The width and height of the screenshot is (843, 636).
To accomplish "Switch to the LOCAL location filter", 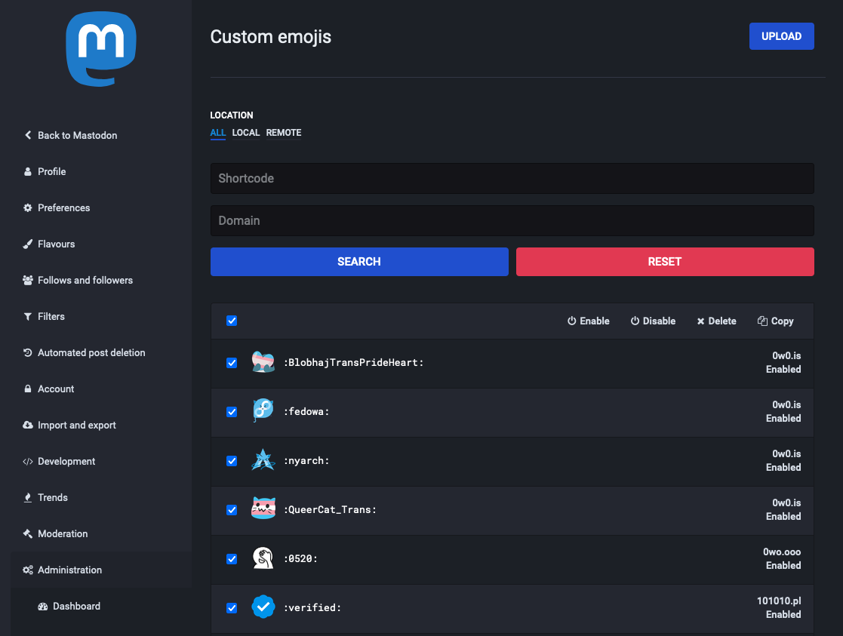I will pos(246,133).
